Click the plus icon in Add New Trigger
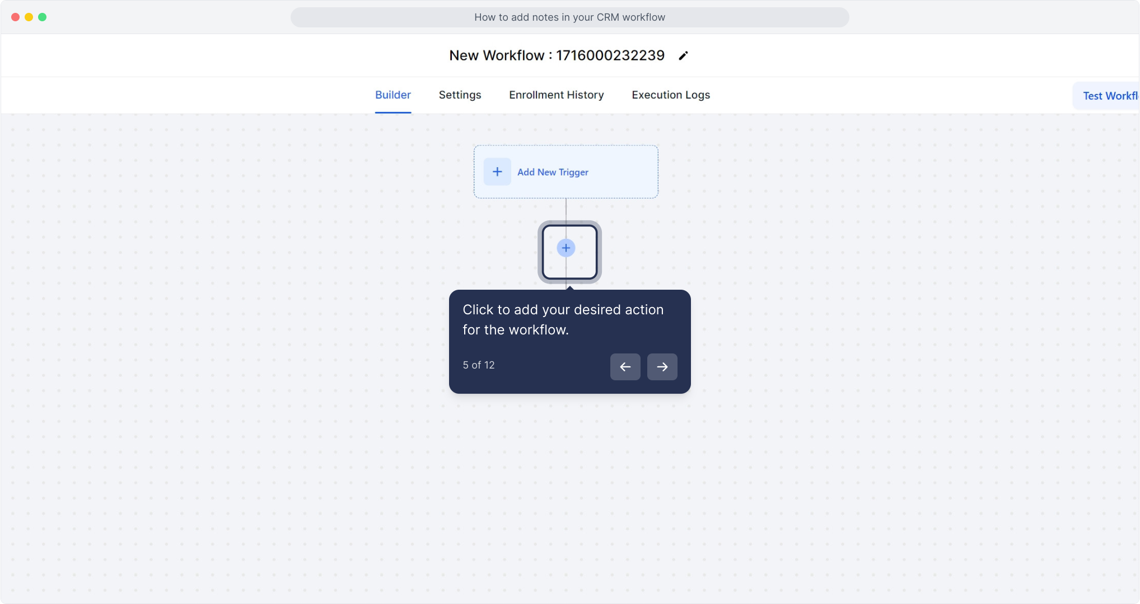 (x=497, y=172)
